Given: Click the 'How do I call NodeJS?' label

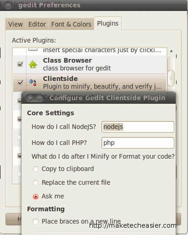Looking at the screenshot, I should coord(64,127).
